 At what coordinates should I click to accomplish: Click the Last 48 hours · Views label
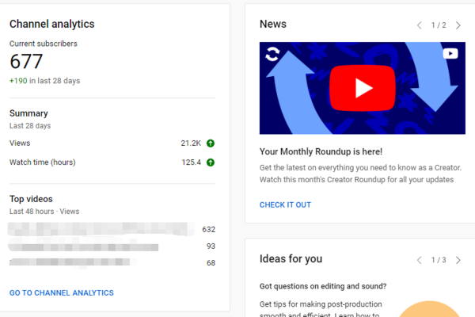44,212
